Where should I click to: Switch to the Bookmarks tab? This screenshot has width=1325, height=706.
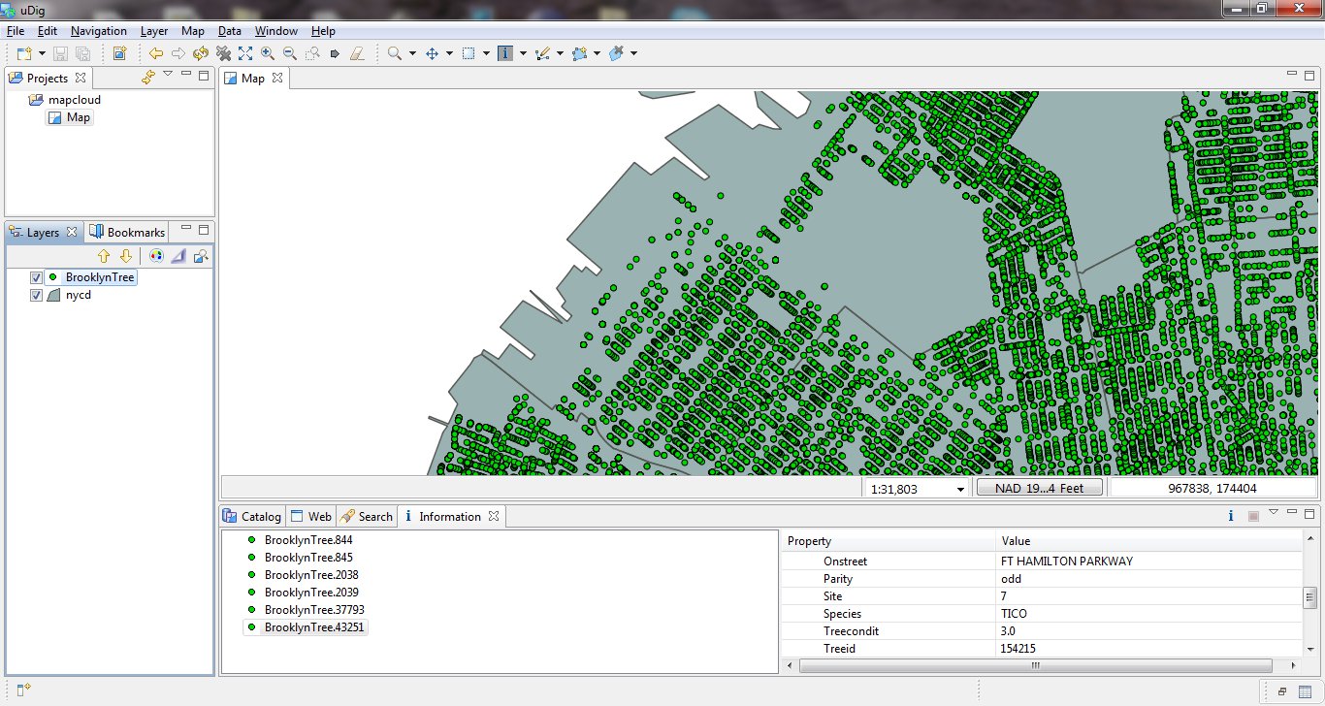pos(128,233)
